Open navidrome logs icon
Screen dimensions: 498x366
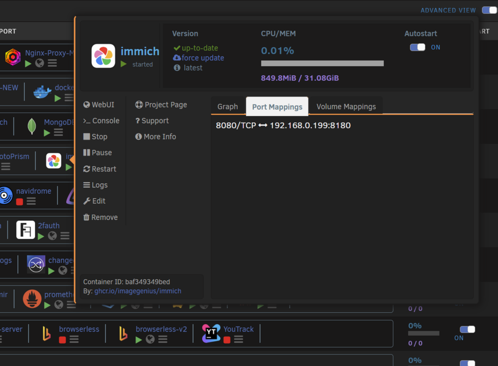31,201
